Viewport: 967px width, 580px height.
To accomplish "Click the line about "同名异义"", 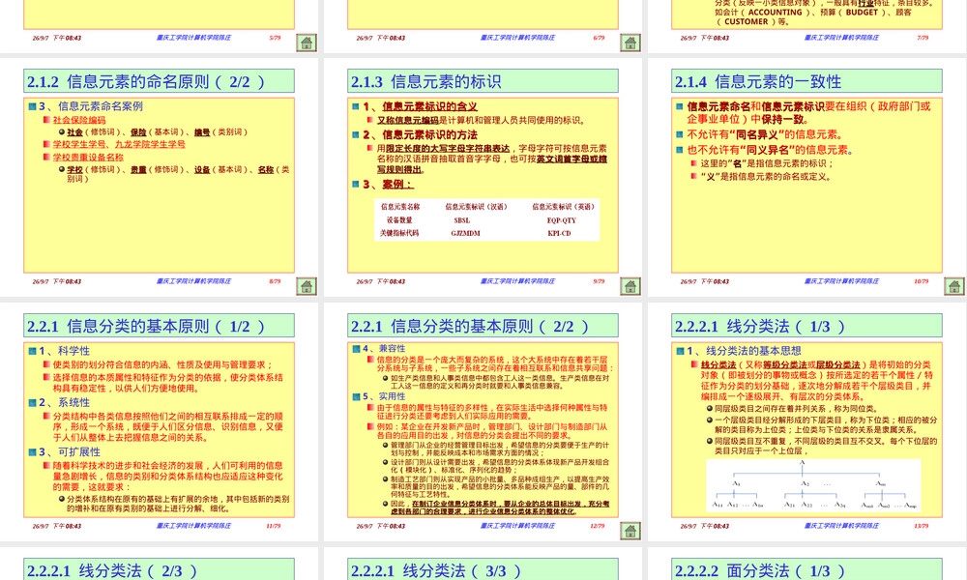I will point(765,134).
